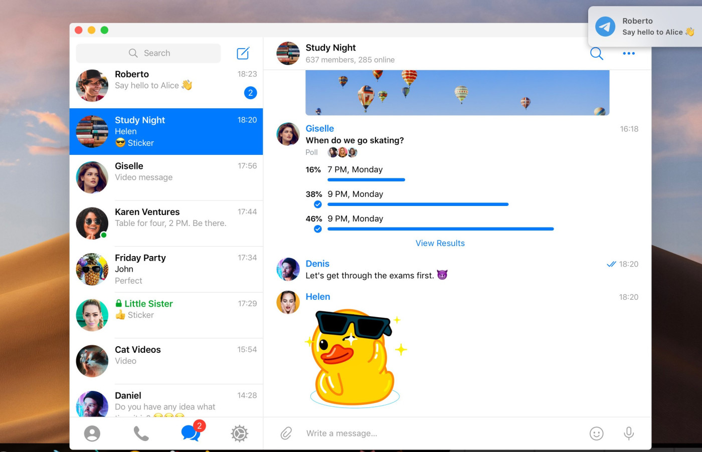Viewport: 702px width, 452px height.
Task: Click the Giselle sender name above the poll
Action: [x=320, y=128]
